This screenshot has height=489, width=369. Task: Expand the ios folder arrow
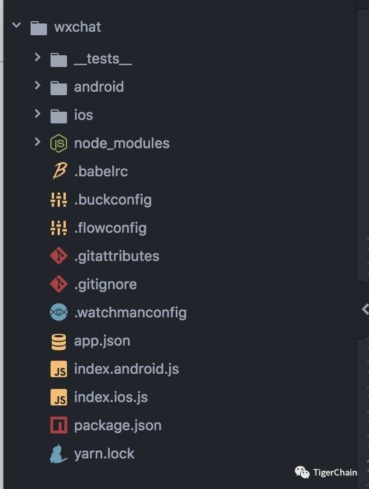pos(38,113)
